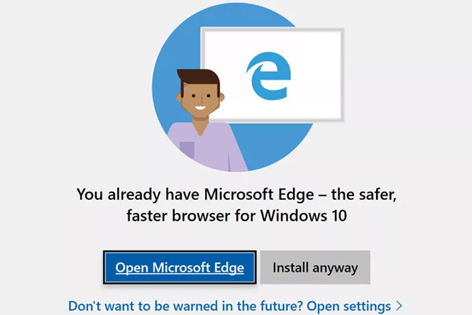Click the pocket on the purple shirt
The image size is (472, 315).
point(187,150)
